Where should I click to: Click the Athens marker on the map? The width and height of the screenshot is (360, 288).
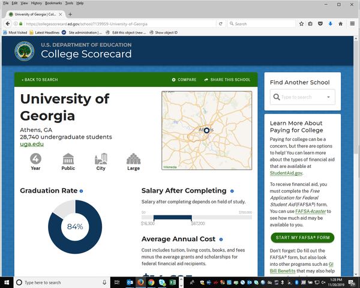coord(206,130)
